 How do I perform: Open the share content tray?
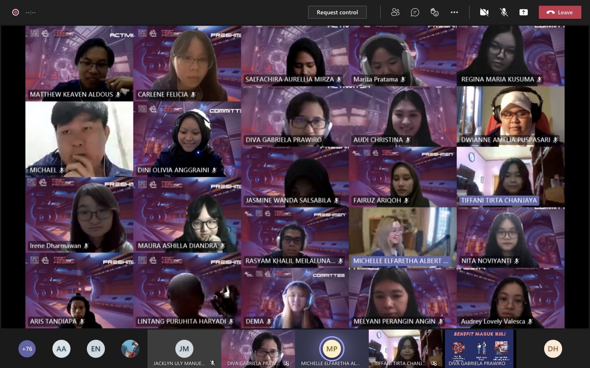pos(524,12)
